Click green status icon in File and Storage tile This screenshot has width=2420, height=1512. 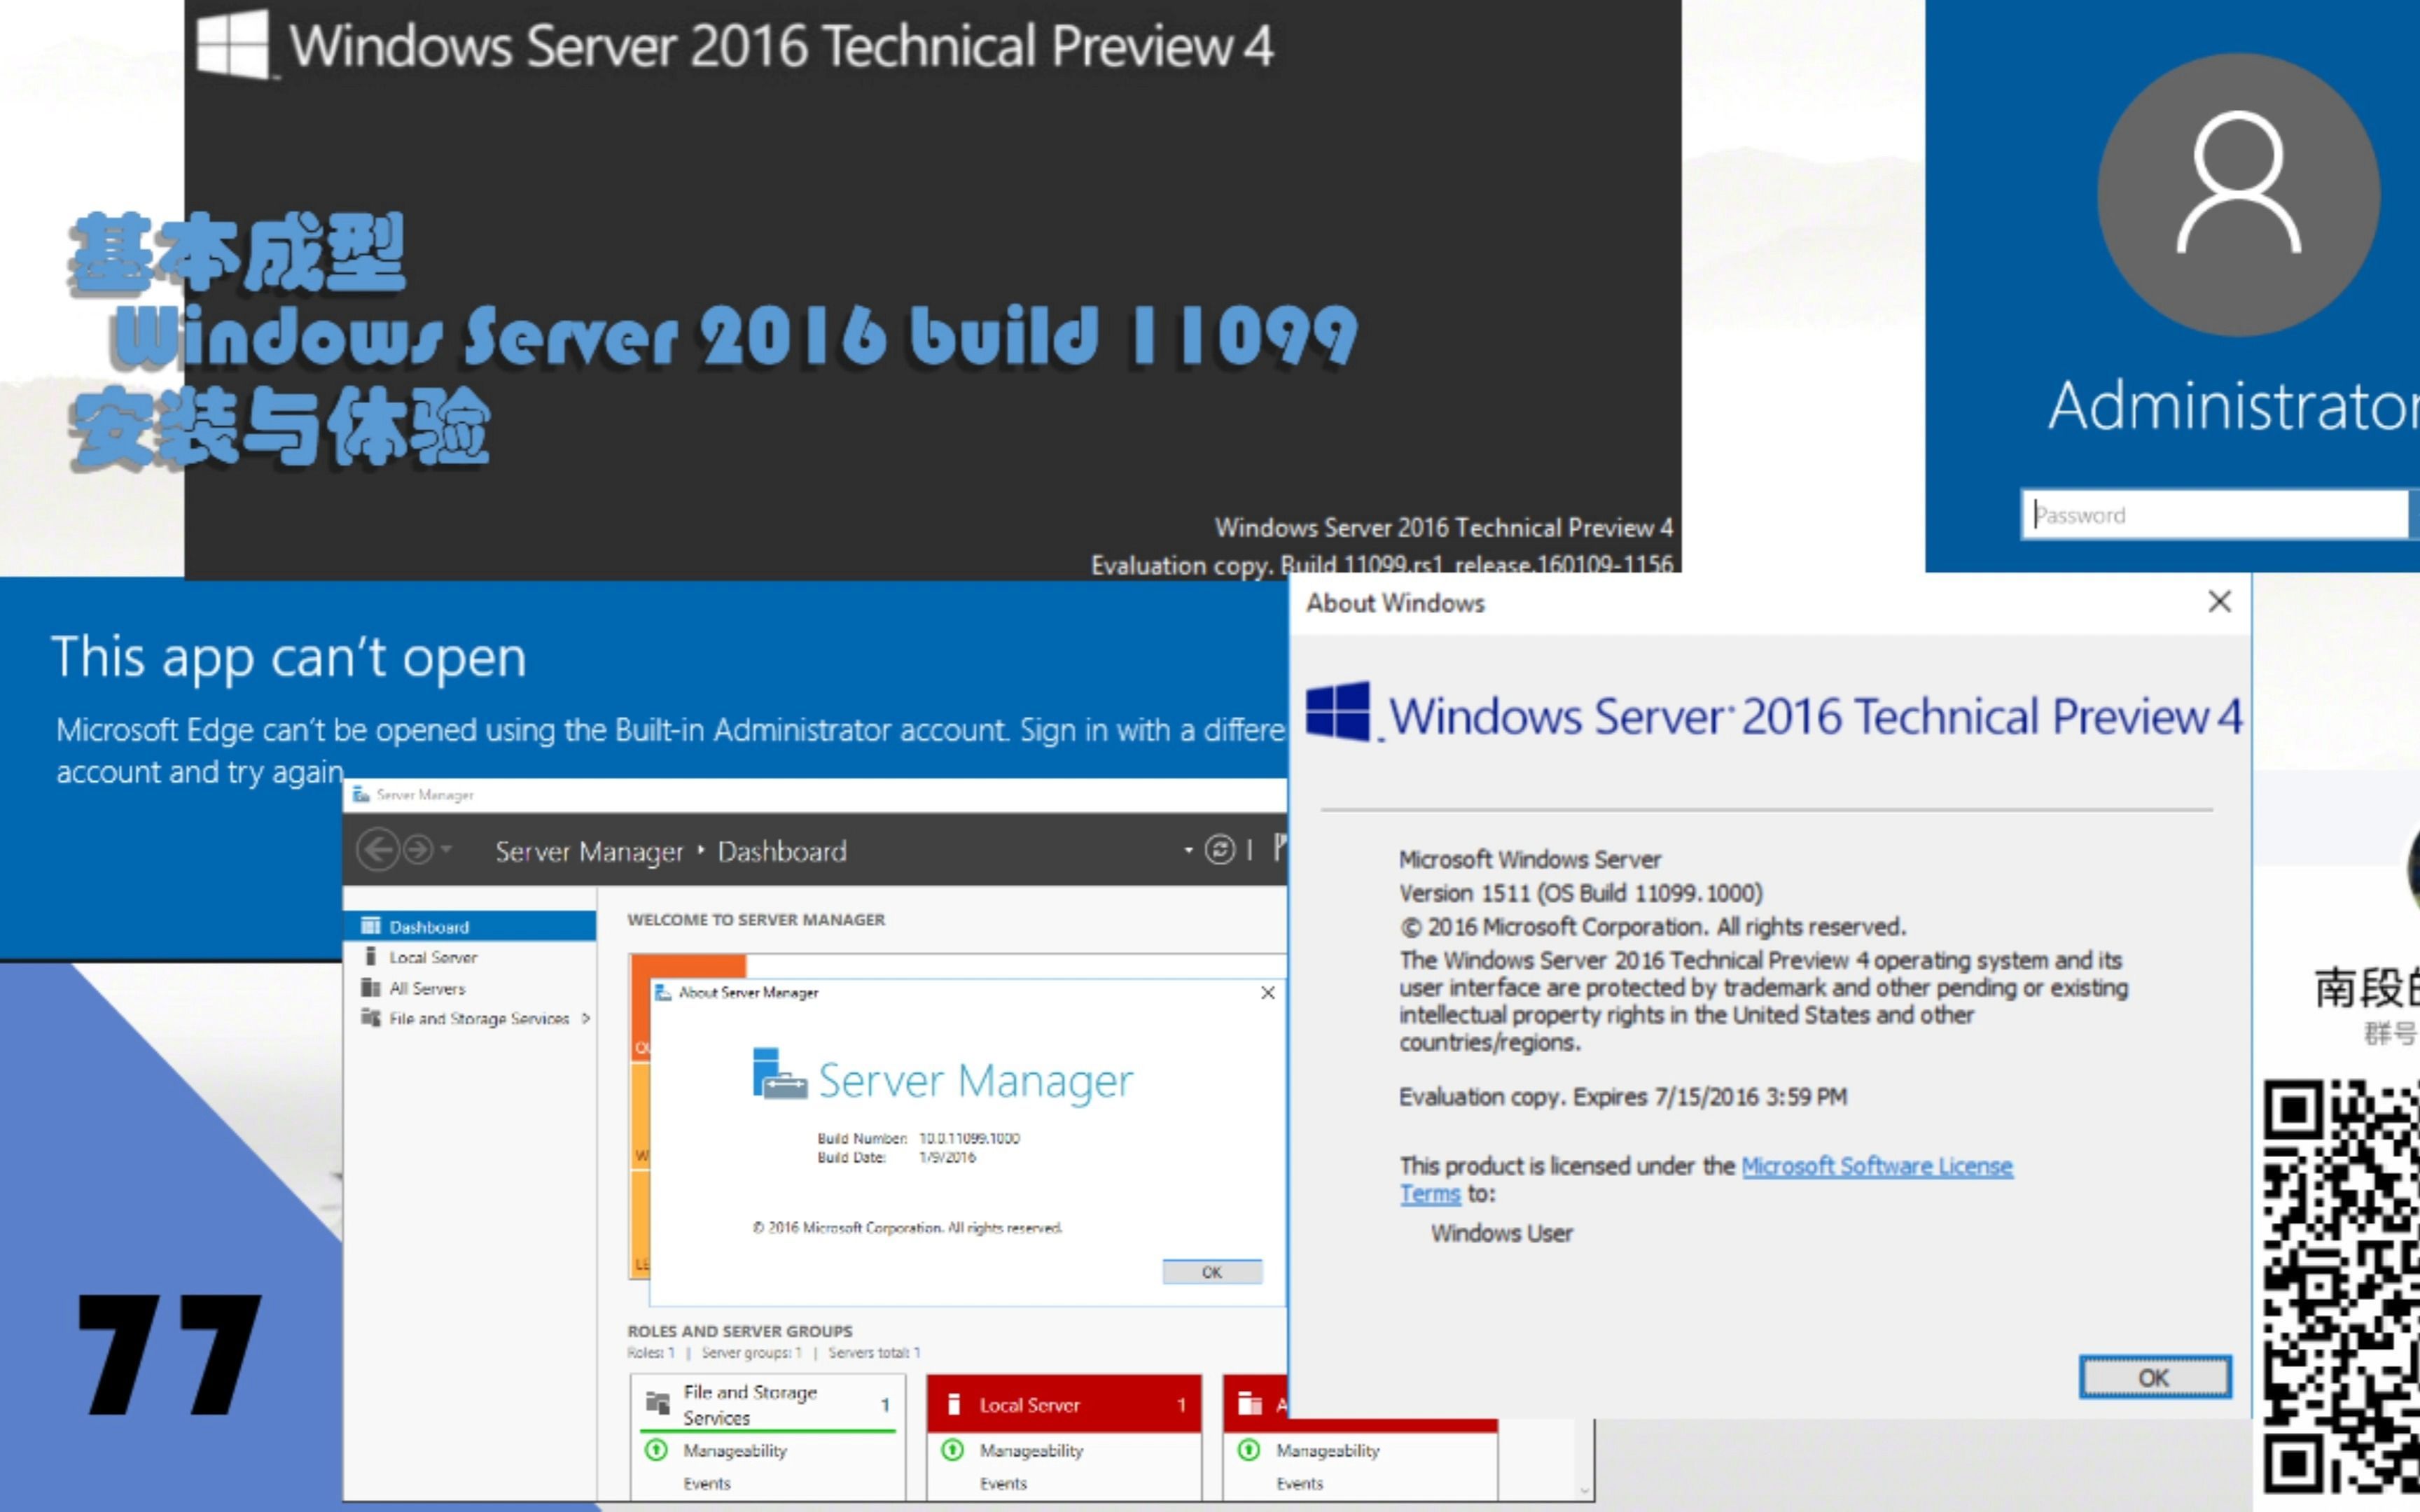click(656, 1450)
